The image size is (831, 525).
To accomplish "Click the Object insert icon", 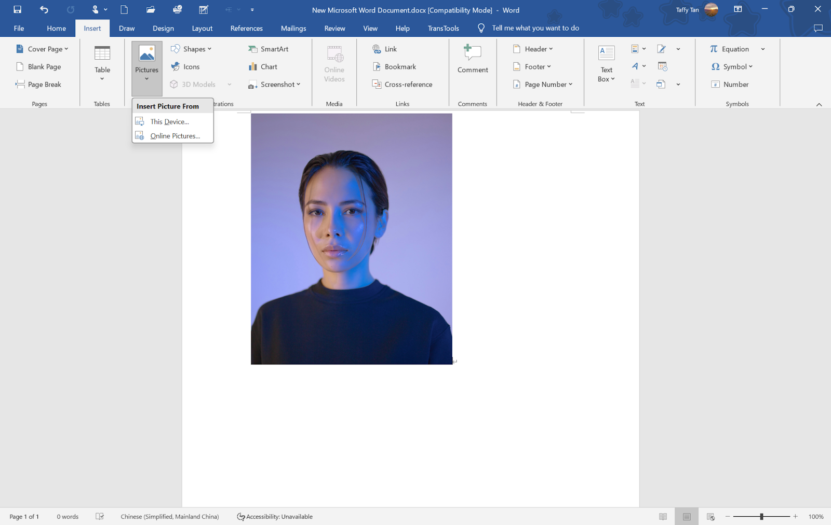I will click(x=661, y=84).
